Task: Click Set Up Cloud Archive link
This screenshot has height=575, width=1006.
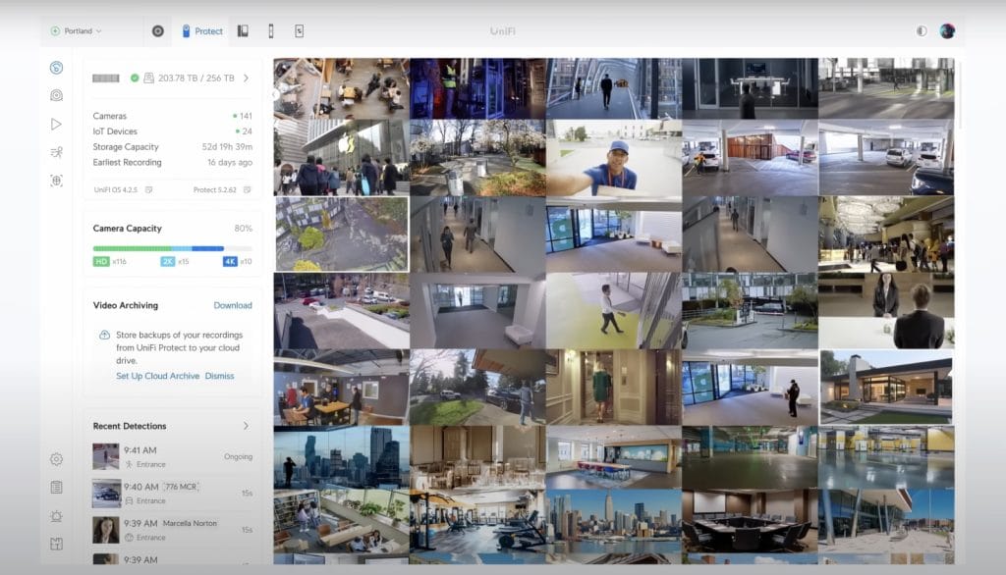Action: (x=157, y=376)
